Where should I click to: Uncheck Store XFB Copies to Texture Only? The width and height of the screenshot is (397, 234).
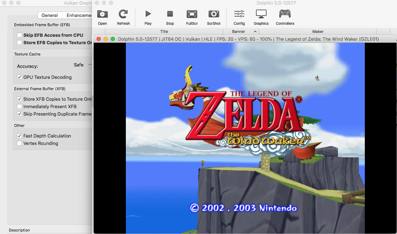pyautogui.click(x=19, y=99)
